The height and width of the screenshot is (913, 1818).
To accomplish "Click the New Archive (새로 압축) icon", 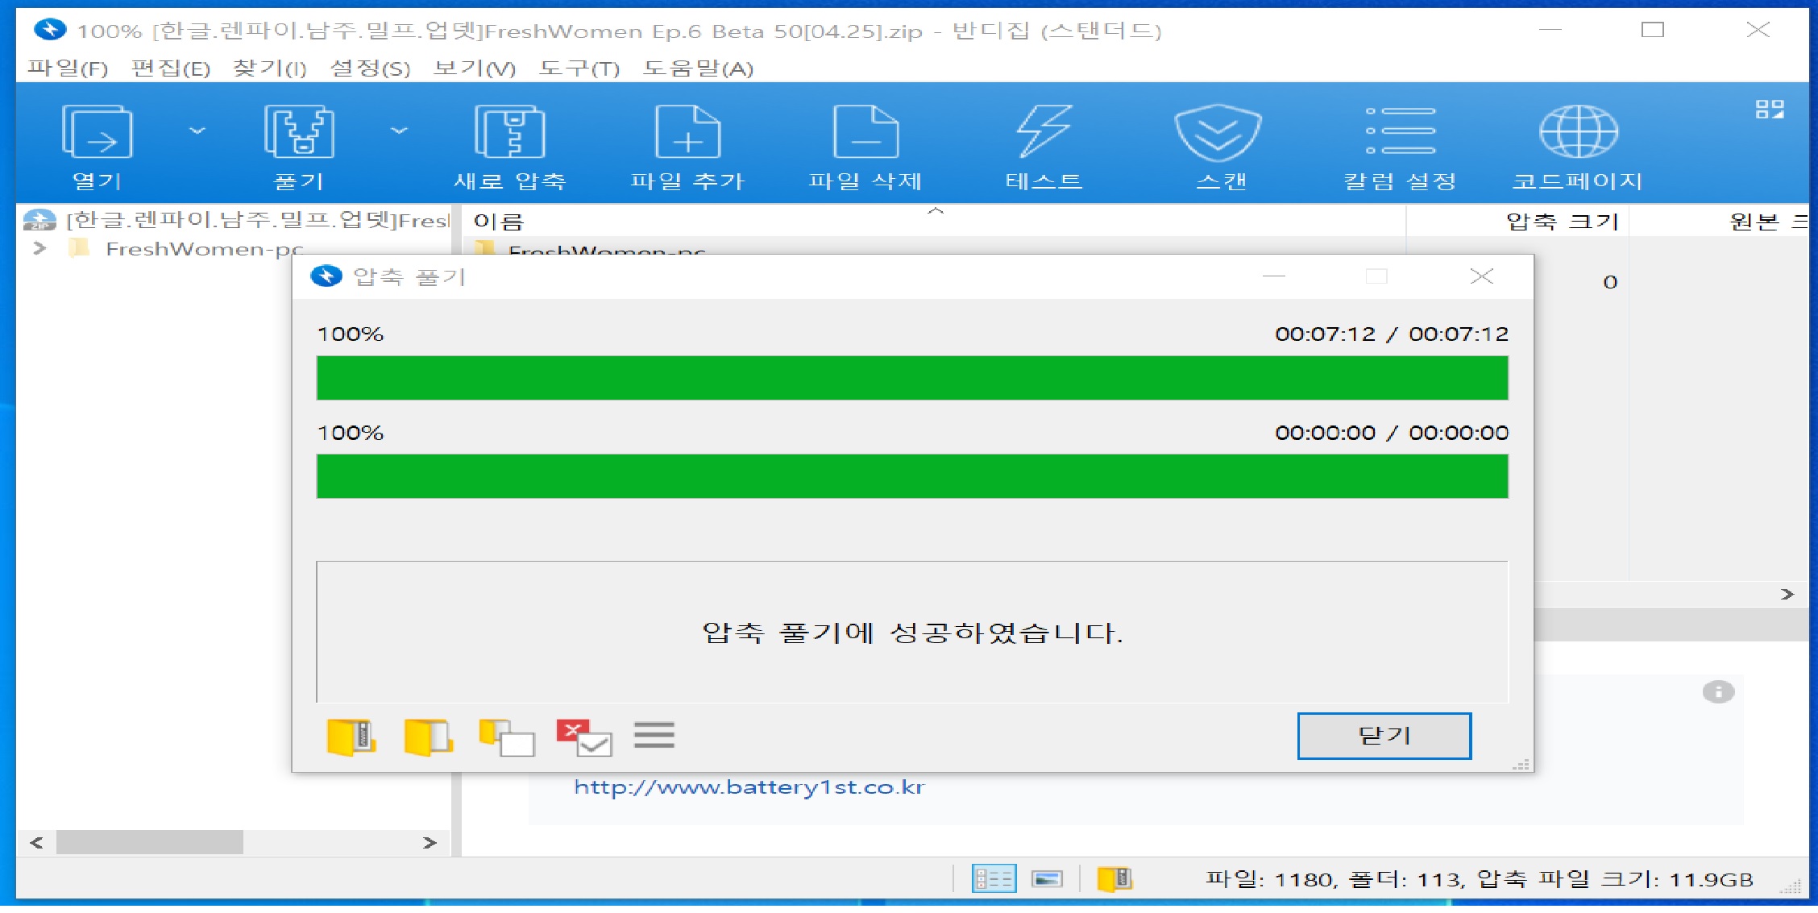I will (x=509, y=132).
